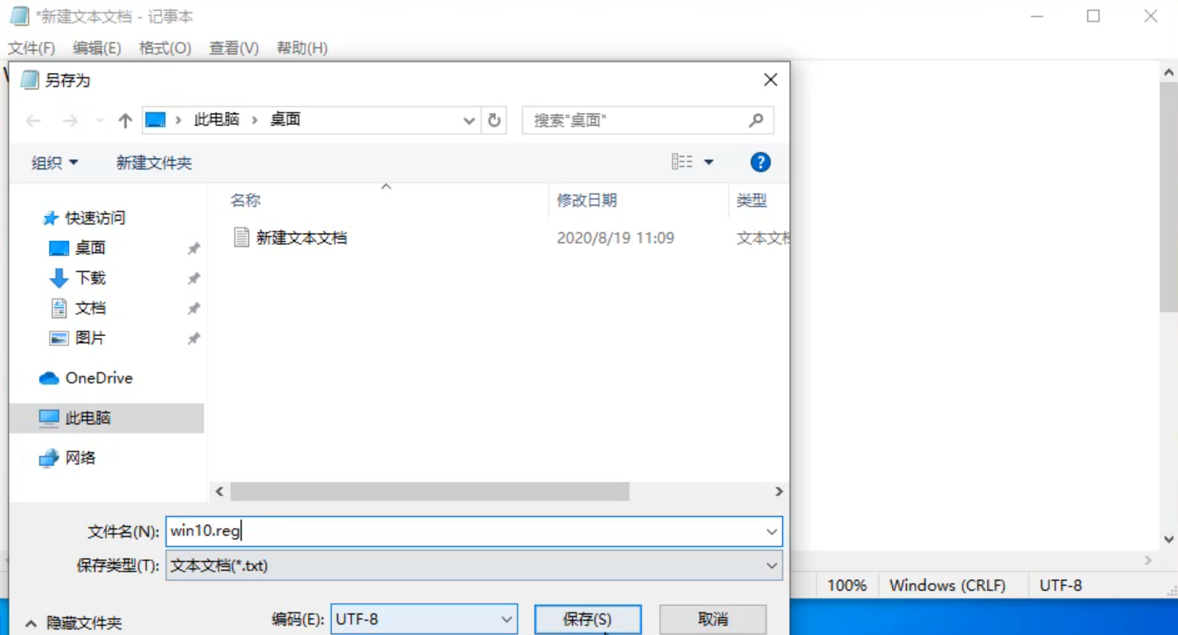Click the Refresh button in address bar

(494, 120)
